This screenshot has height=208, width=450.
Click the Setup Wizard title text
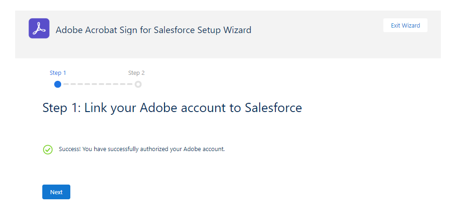(x=153, y=30)
